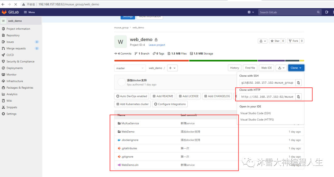
Task: Click the search magnifier icon
Action: pos(318,12)
